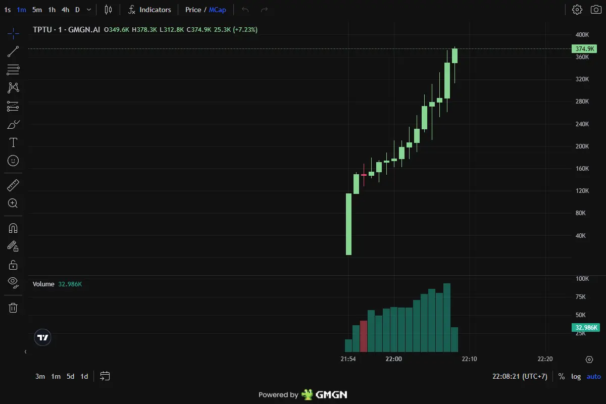Toggle percentage scale
This screenshot has height=404, width=606.
(x=562, y=376)
